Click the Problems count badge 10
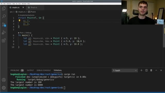This screenshot has height=93, width=165. [22, 70]
